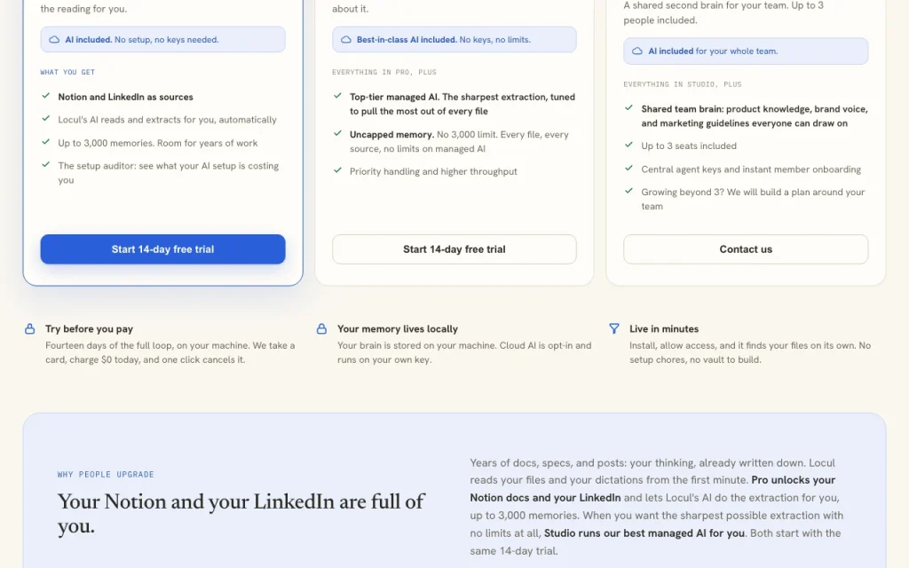Click the white Start 14-day free trial button
This screenshot has height=568, width=909.
(x=454, y=249)
